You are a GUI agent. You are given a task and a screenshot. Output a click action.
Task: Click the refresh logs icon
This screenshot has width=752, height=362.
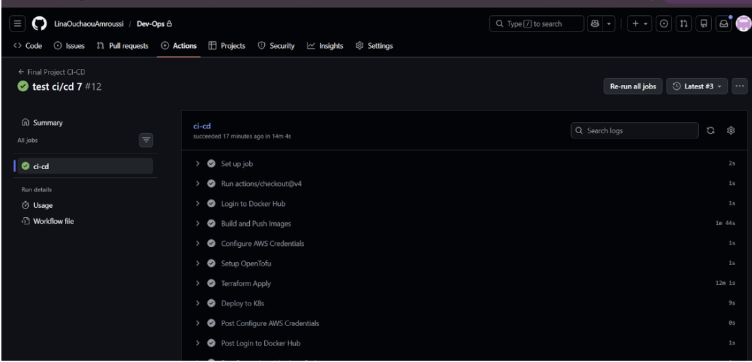click(711, 131)
